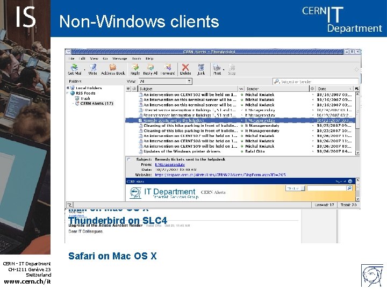Open the espace.cern.ch Website link

pyautogui.click(x=220, y=175)
